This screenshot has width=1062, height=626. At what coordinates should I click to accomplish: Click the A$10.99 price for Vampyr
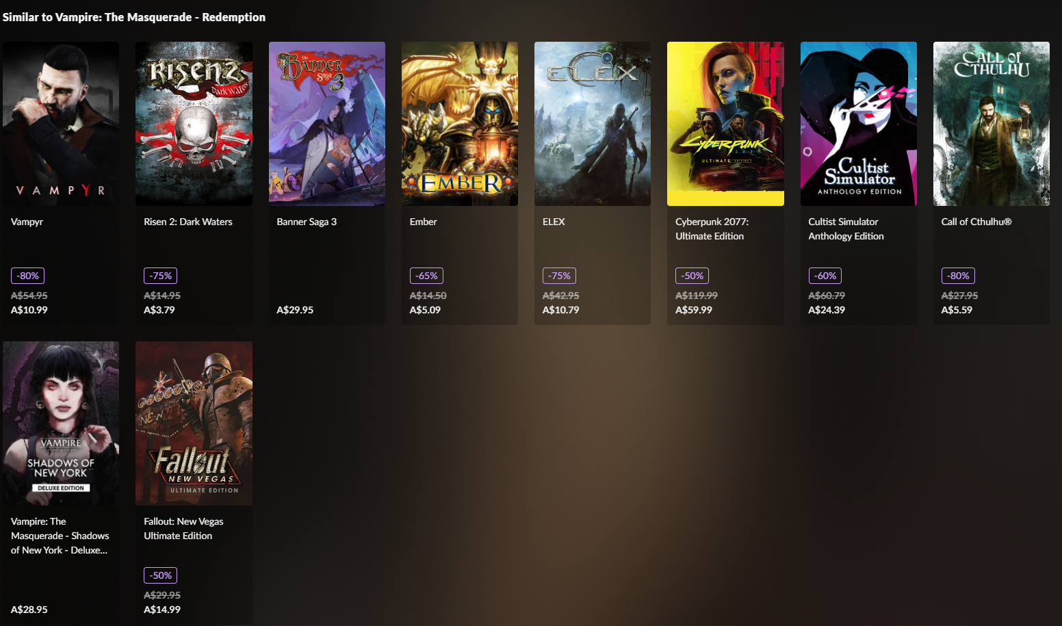(x=29, y=310)
